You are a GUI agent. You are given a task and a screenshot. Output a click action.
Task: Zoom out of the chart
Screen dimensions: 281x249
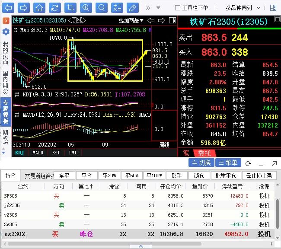(101, 8)
